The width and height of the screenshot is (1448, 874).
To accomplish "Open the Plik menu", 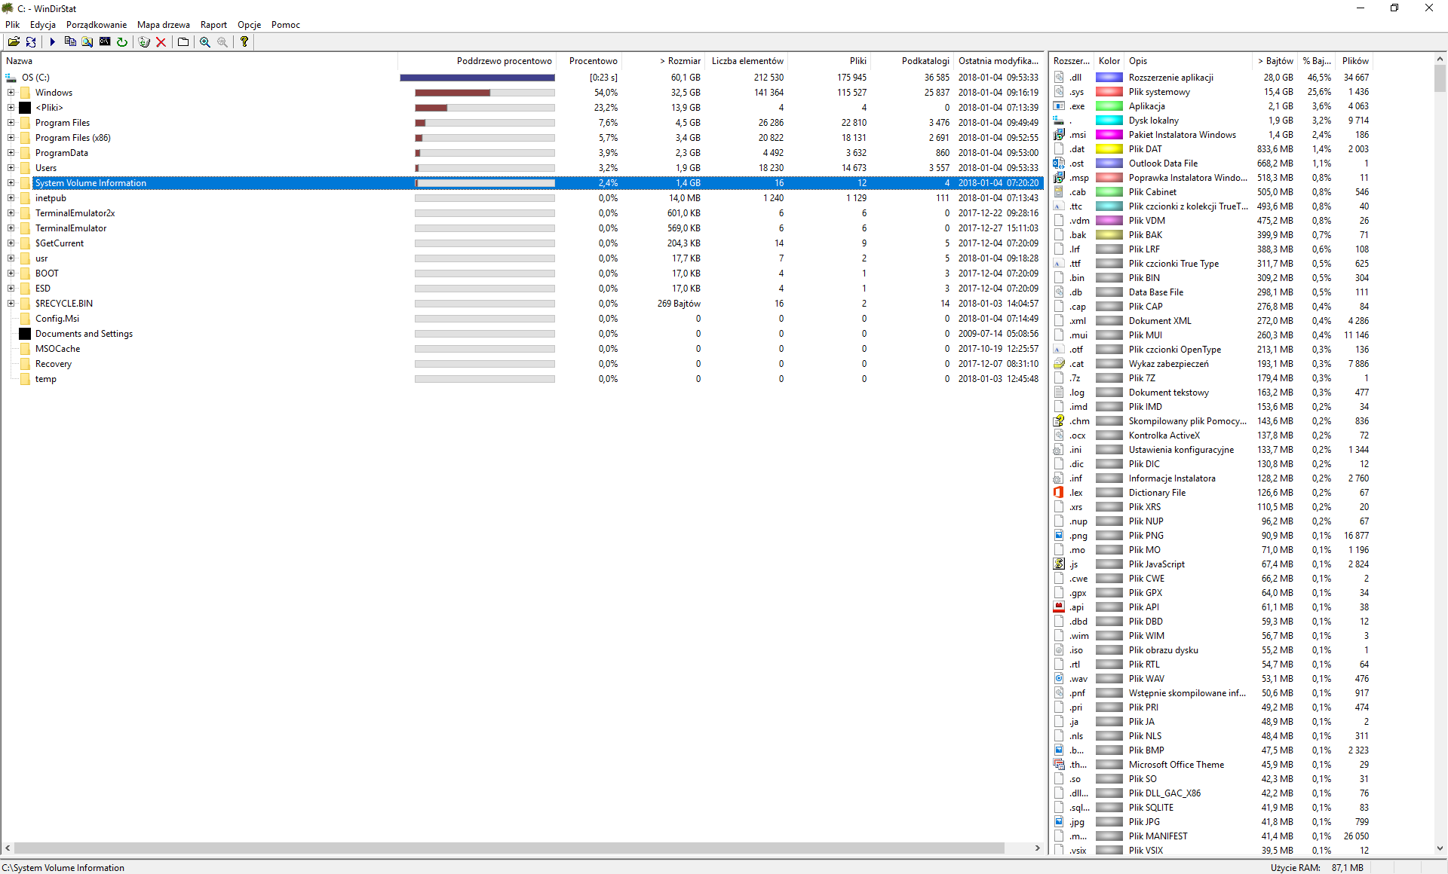I will [x=13, y=25].
